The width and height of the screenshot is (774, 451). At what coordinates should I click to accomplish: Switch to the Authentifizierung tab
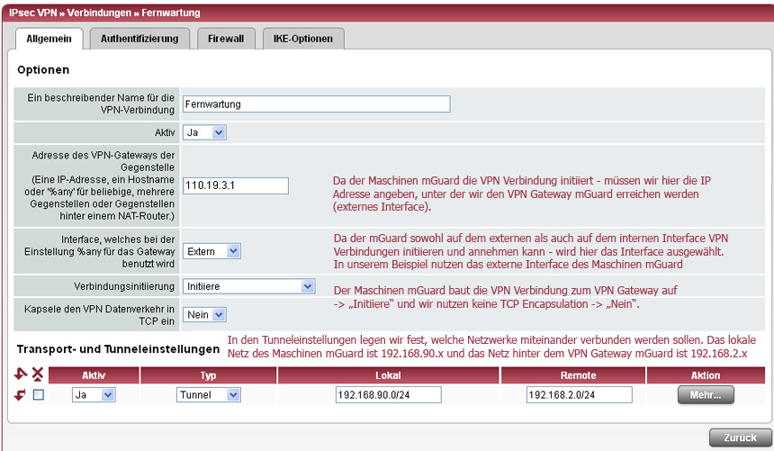point(139,39)
